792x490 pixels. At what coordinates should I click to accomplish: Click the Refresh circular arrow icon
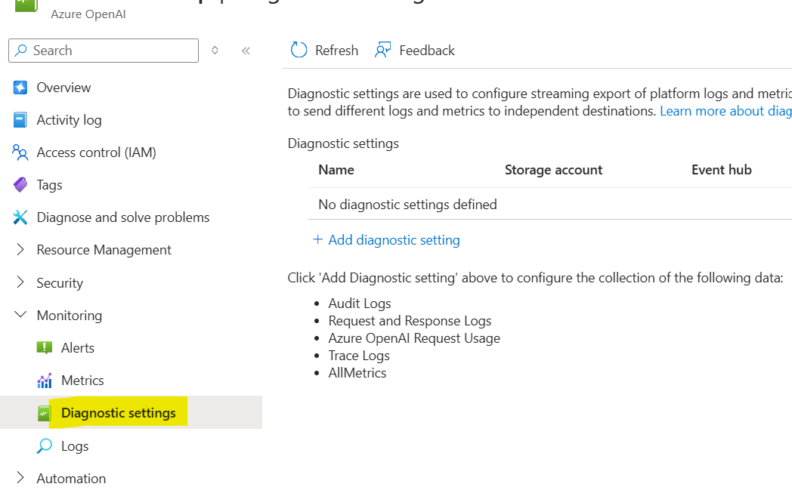coord(299,50)
